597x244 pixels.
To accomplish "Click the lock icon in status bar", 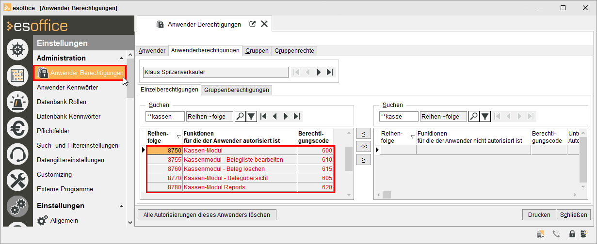I will coord(572,234).
